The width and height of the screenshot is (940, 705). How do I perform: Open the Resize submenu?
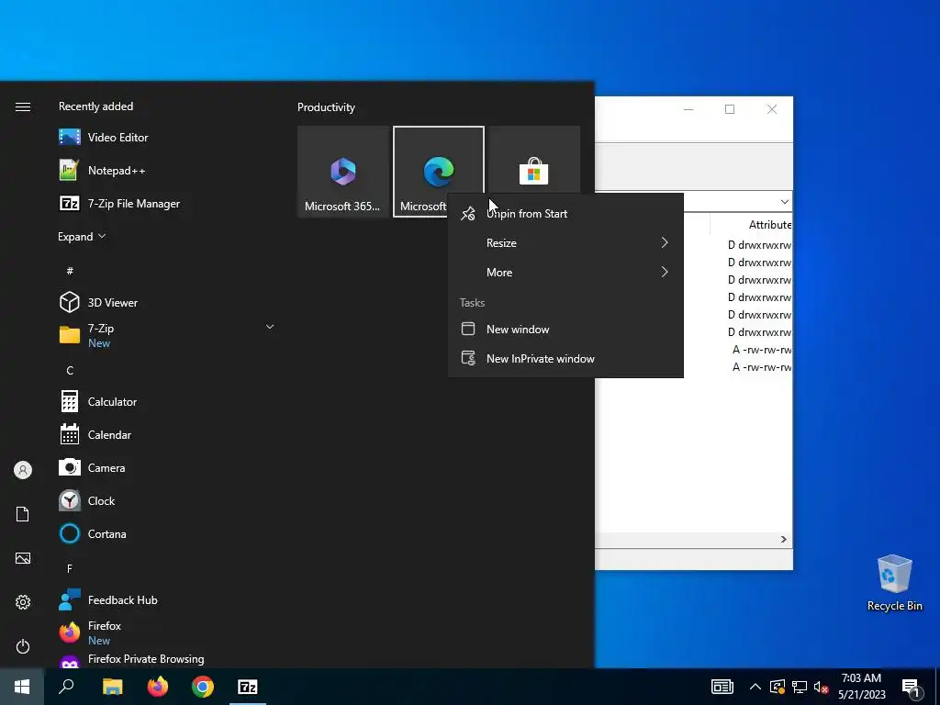click(x=565, y=242)
